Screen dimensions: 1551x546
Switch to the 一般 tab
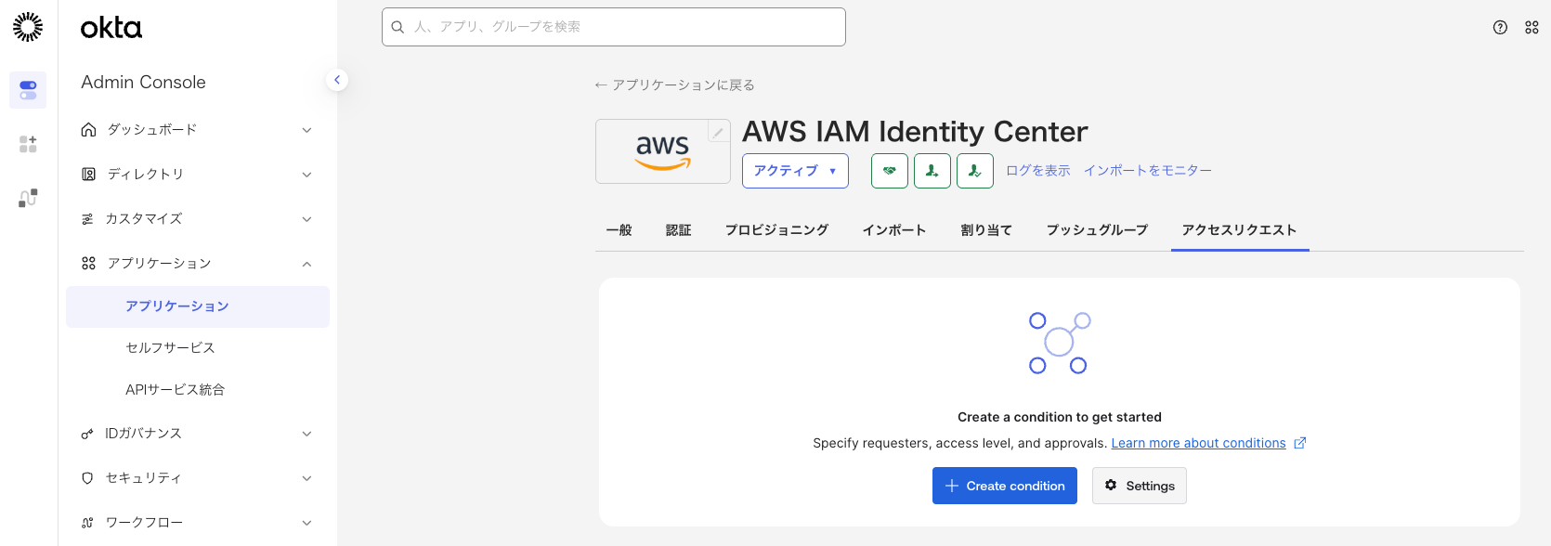[x=619, y=230]
